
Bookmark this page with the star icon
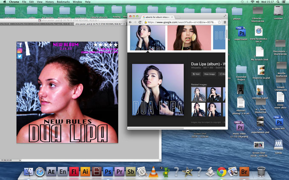pos(219,22)
